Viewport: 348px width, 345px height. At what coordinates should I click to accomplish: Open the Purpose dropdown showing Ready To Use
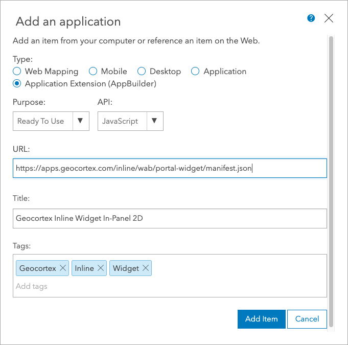pos(51,121)
